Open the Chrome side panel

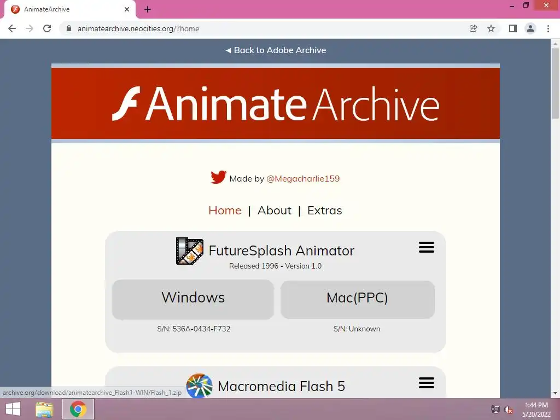click(x=513, y=28)
